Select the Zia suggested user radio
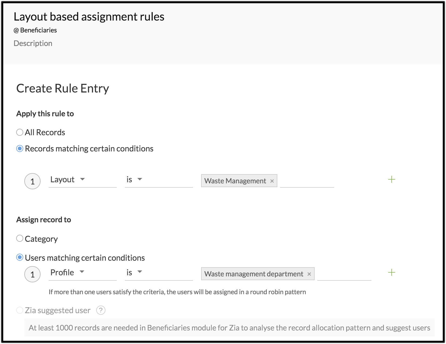The height and width of the screenshot is (344, 446). (20, 310)
